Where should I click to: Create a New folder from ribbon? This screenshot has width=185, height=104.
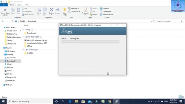65,12
